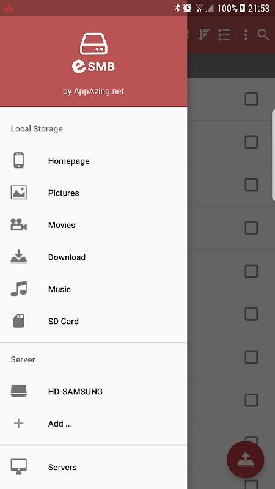This screenshot has height=489, width=275.
Task: Open the sort order dropdown icon
Action: click(204, 35)
